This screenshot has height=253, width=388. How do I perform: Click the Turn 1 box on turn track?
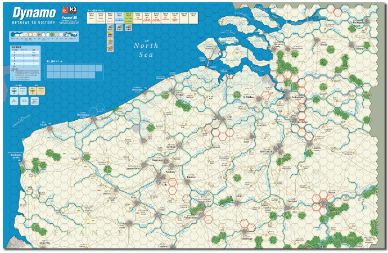(x=92, y=17)
